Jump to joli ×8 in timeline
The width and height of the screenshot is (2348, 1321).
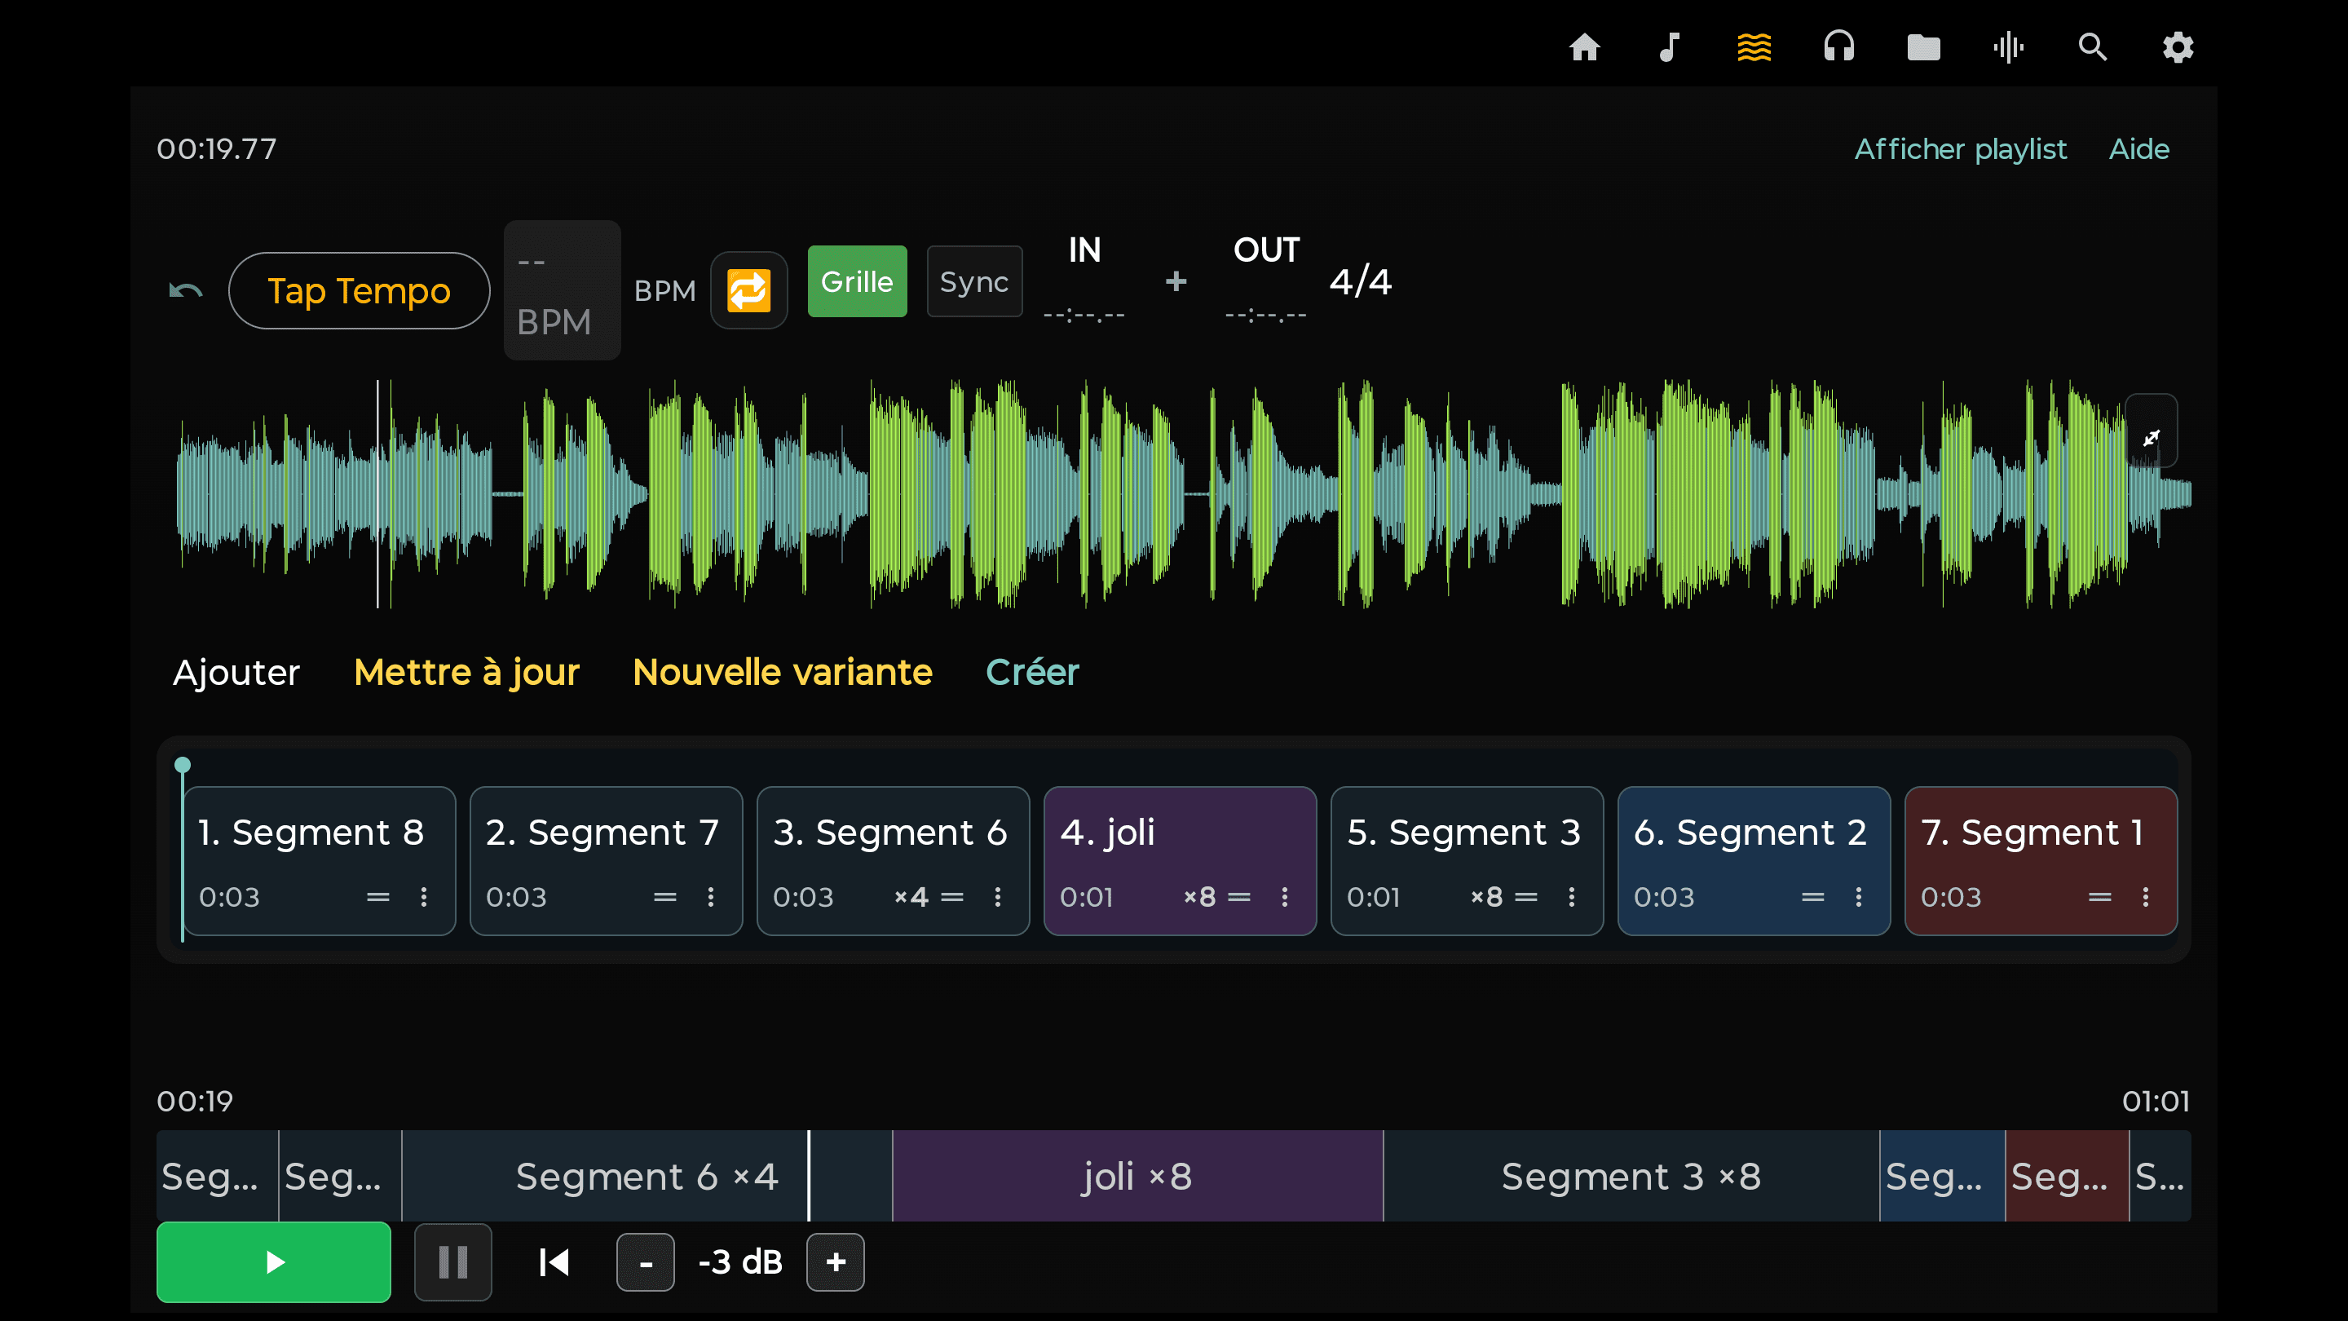1137,1176
